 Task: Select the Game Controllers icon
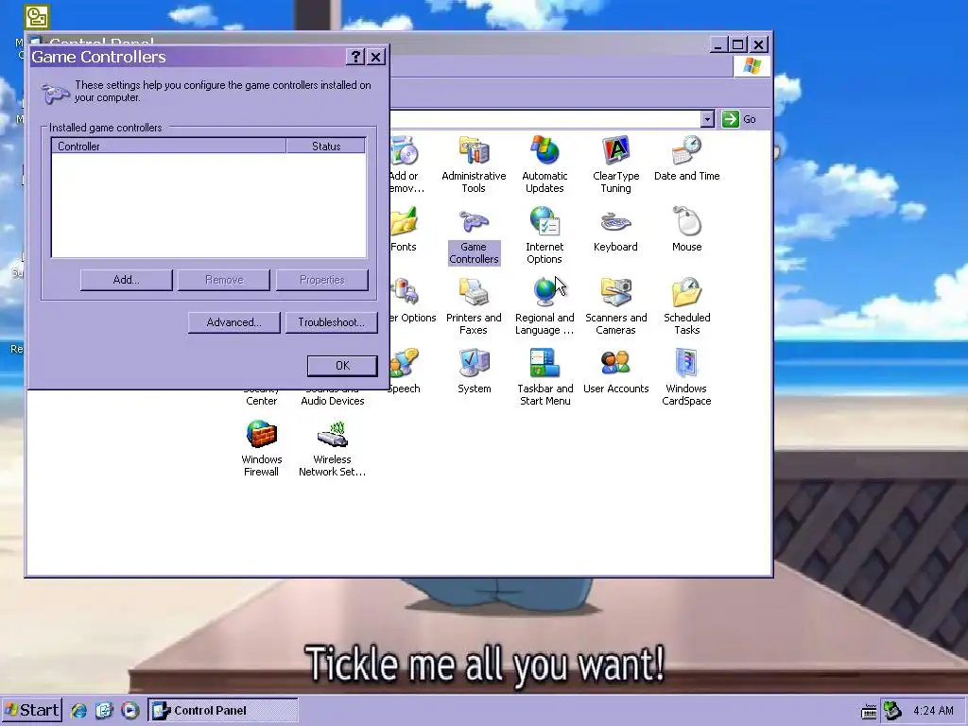[x=474, y=235]
